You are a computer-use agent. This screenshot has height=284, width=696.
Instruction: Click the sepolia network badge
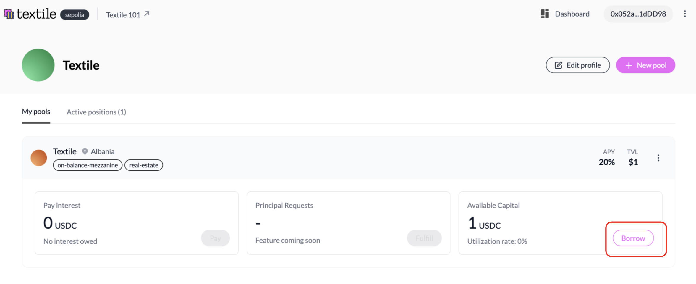(x=75, y=15)
